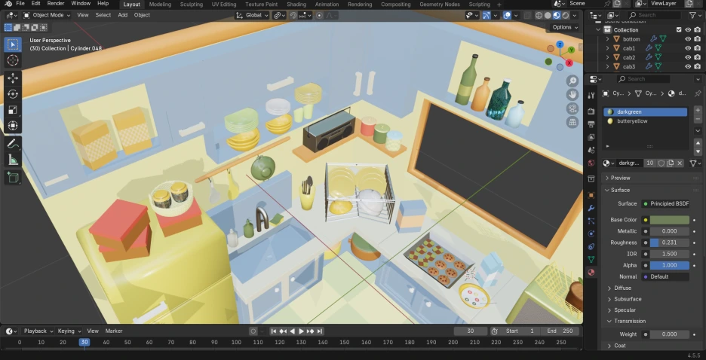Open the View Layer properties tab

pyautogui.click(x=591, y=136)
